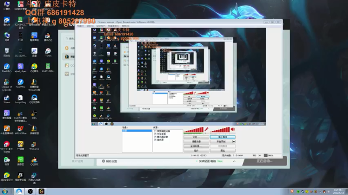This screenshot has height=195, width=348.
Task: Open 辅助设置 in the WeGame window
Action: 110,161
